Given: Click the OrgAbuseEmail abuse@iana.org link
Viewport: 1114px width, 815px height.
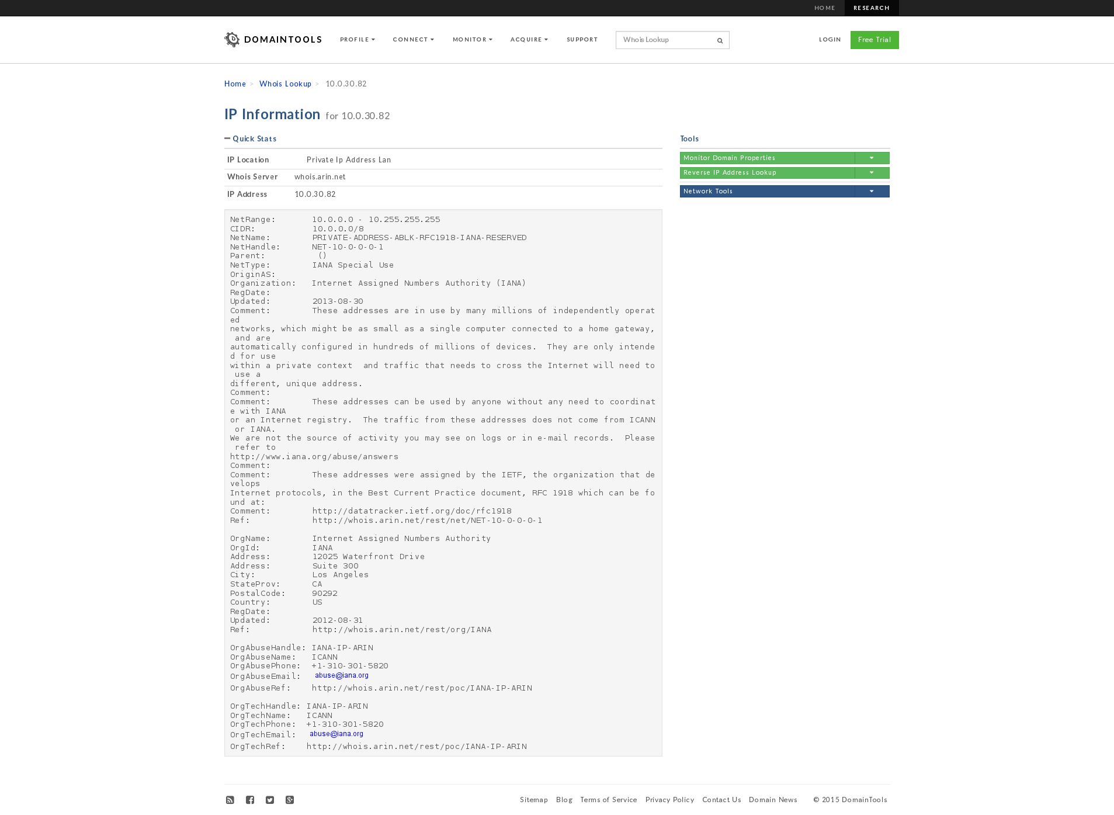Looking at the screenshot, I should 342,675.
